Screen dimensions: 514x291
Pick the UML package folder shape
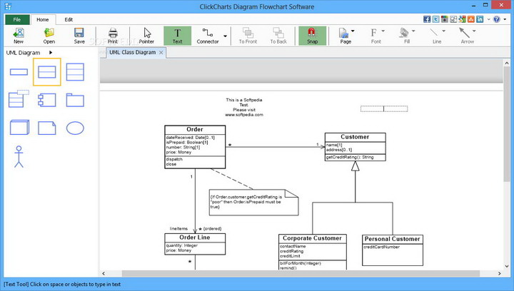[x=75, y=100]
